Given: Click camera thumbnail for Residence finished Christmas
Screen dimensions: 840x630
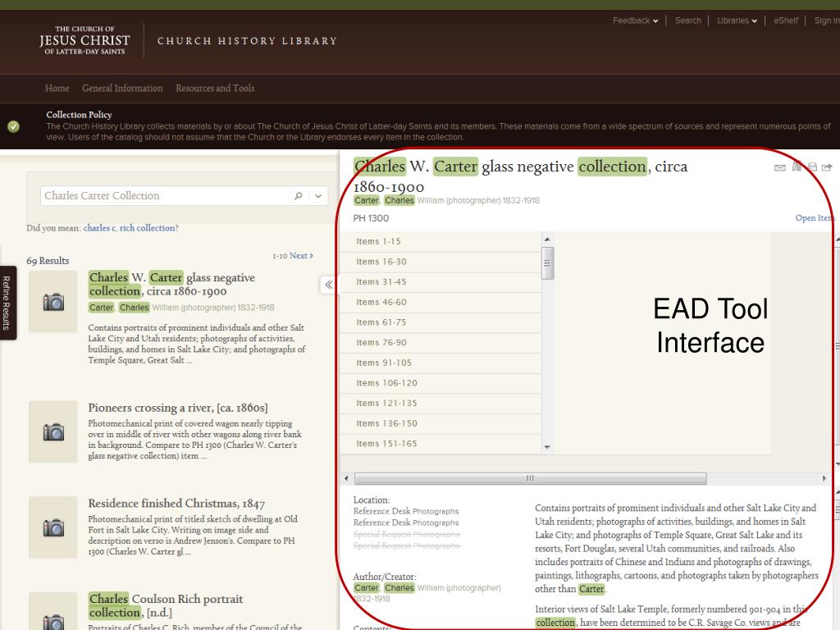Looking at the screenshot, I should pyautogui.click(x=53, y=527).
